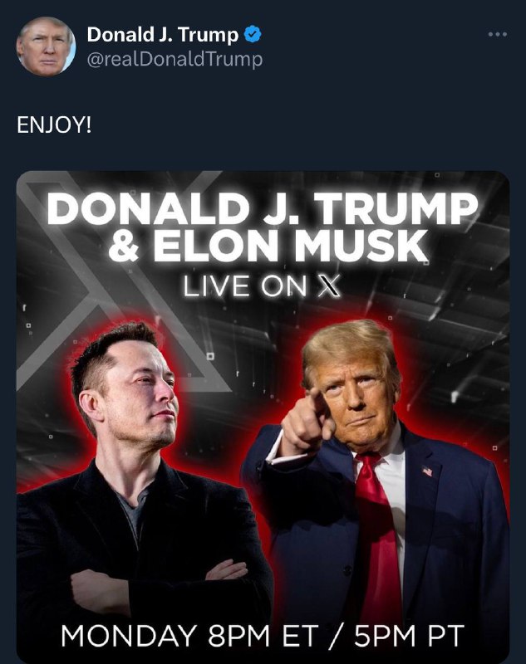Click the "& ELON MUSK" headline line
The height and width of the screenshot is (664, 526).
268,246
